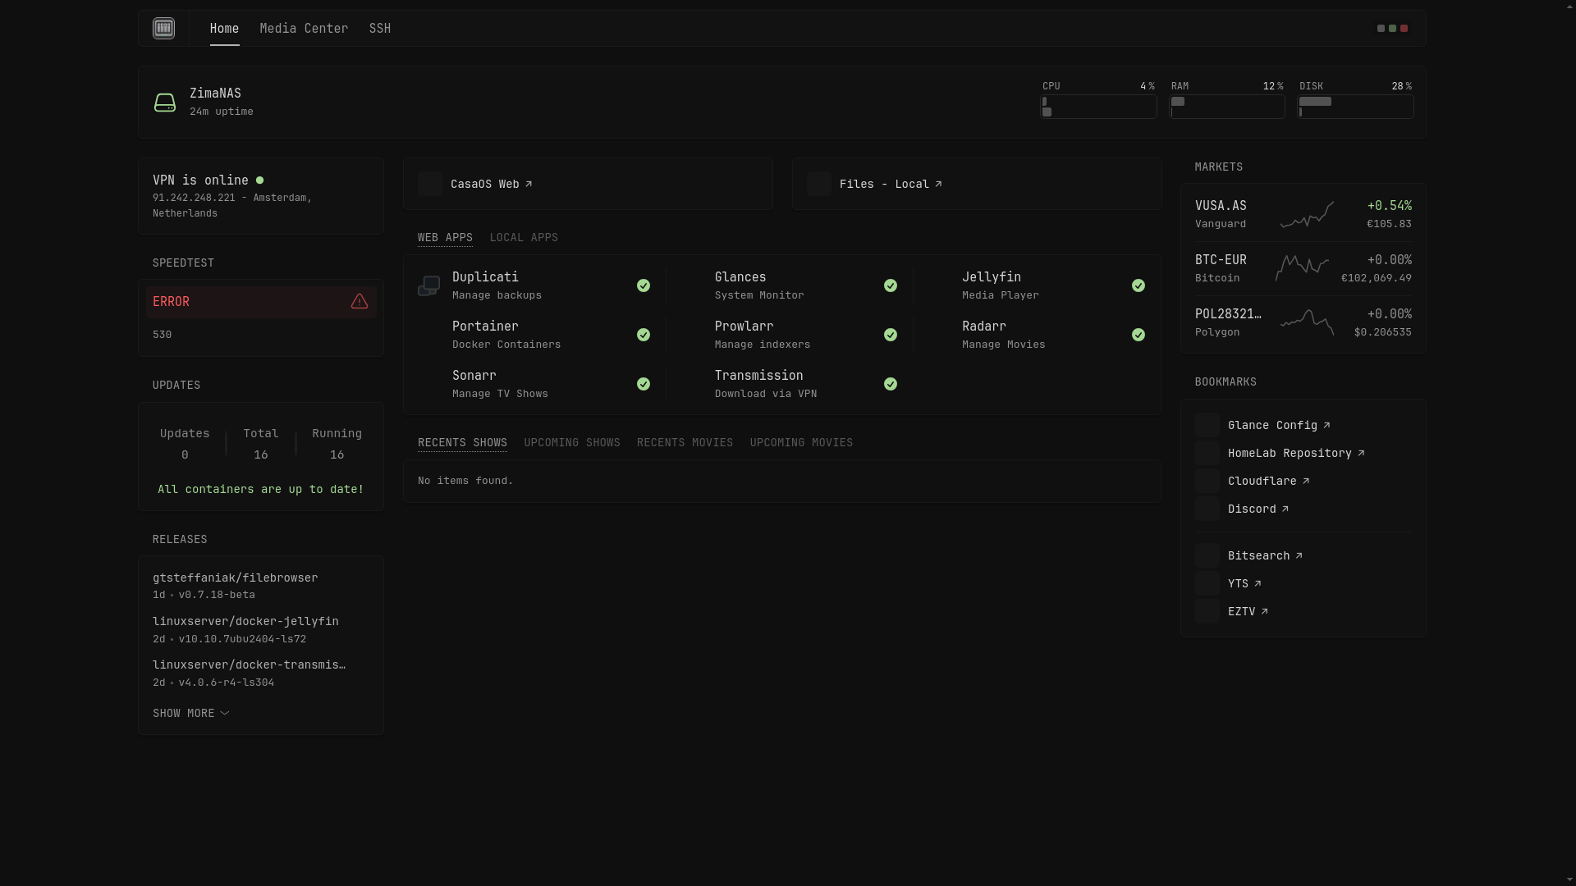Viewport: 1576px width, 886px height.
Task: Click the Glance logo icon in header
Action: pos(163,29)
